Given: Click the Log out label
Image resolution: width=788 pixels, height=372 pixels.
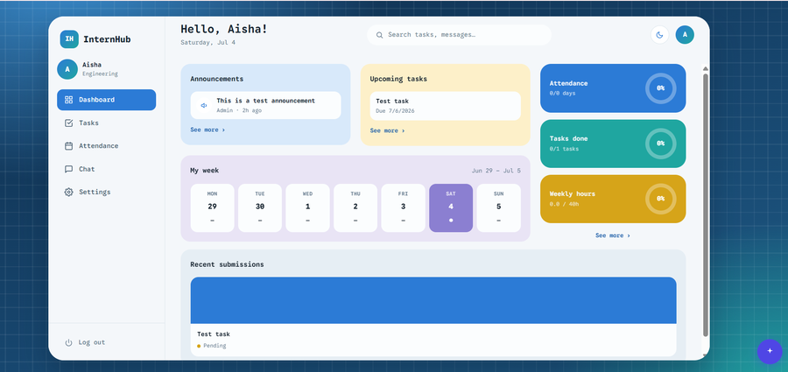Looking at the screenshot, I should [x=91, y=342].
